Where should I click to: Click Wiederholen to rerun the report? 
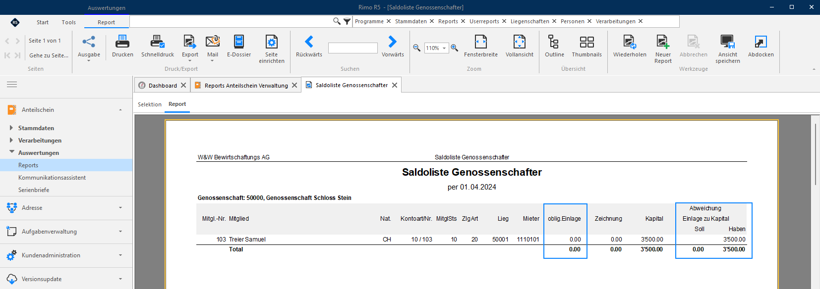(630, 47)
